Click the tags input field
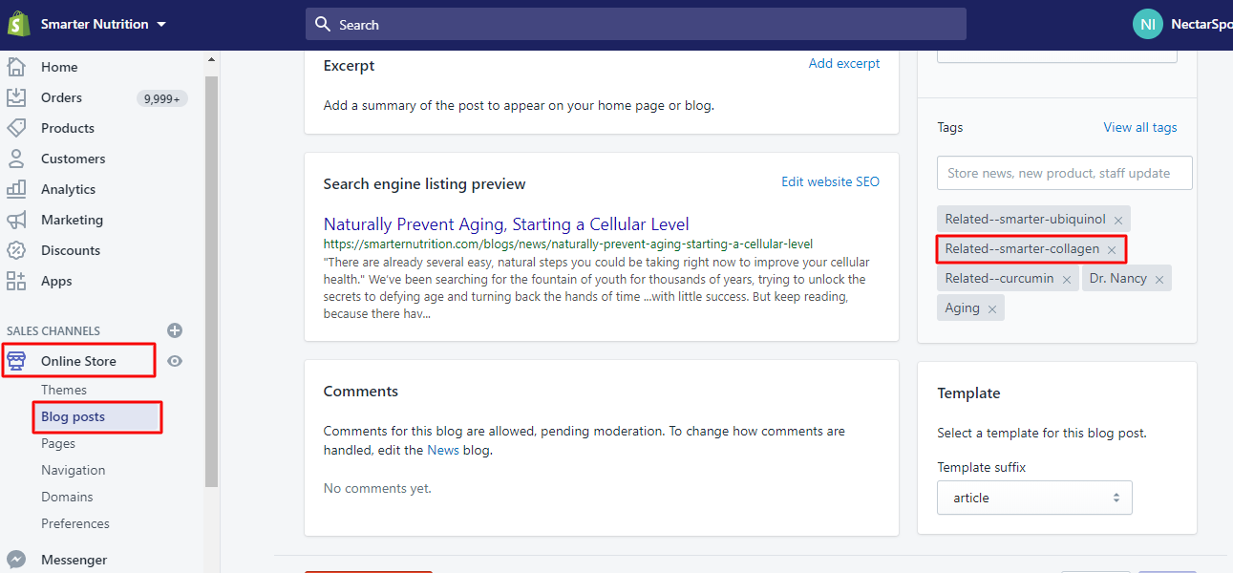Screen dimensions: 1233x573 [x=1064, y=173]
